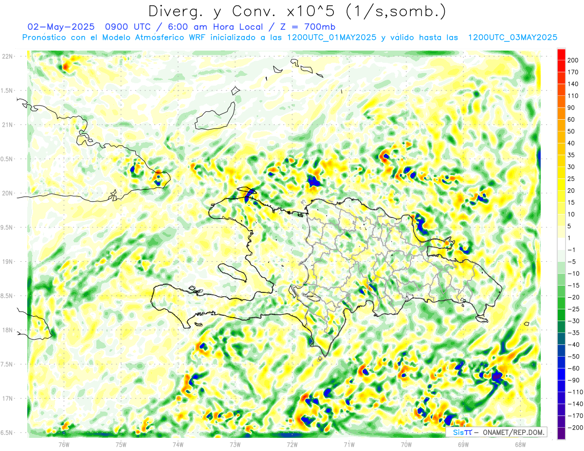Click the white swatch between 1 and -1
This screenshot has height=451, width=584.
561,244
